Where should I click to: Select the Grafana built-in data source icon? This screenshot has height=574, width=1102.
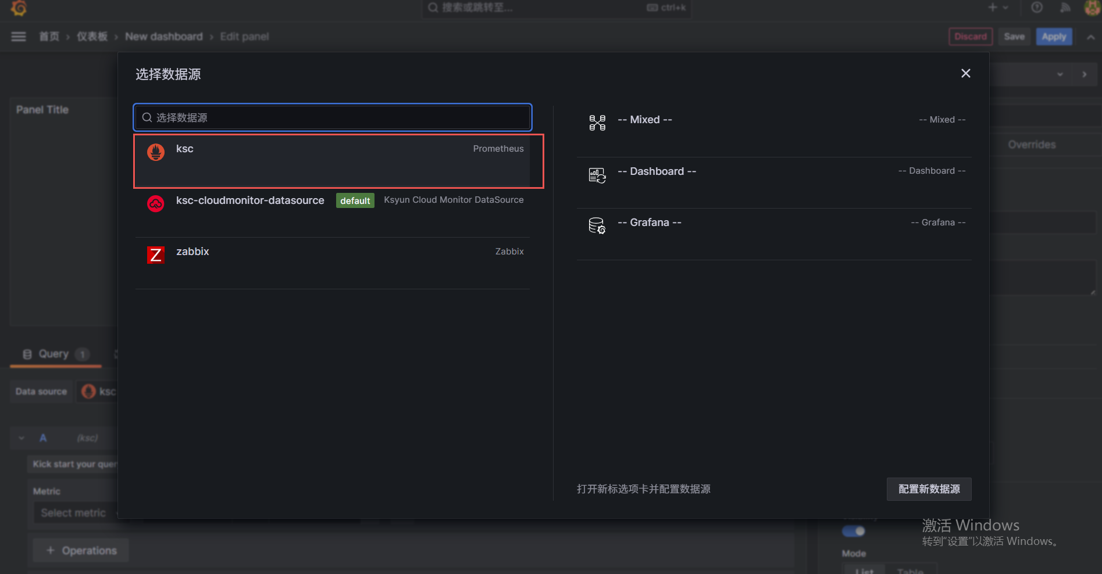(x=597, y=226)
